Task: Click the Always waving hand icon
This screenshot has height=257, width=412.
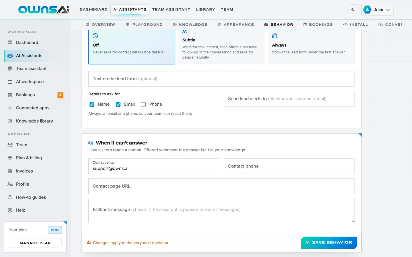Action: pyautogui.click(x=275, y=36)
